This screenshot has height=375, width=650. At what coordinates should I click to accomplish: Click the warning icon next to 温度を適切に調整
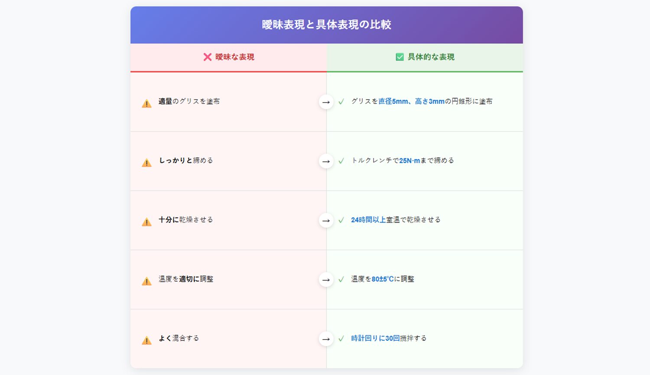pyautogui.click(x=146, y=281)
